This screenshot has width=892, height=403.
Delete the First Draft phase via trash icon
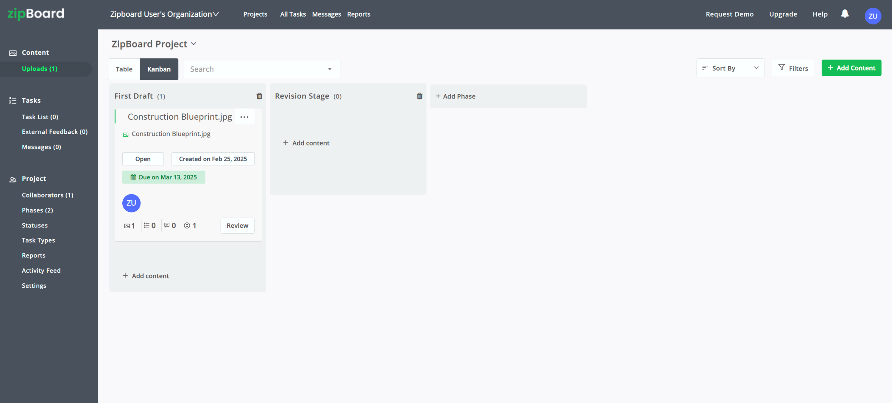click(x=259, y=96)
